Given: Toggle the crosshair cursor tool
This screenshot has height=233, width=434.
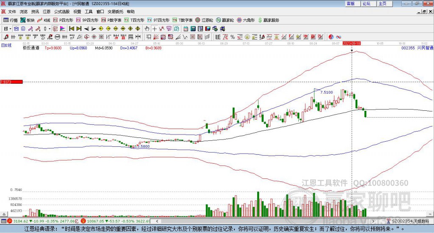Looking at the screenshot, I should coord(154,29).
